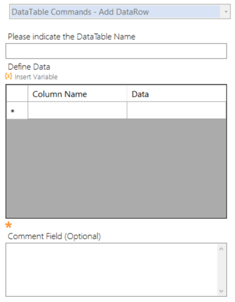Click the Define Data label
Screen dimensions: 235x302
click(x=29, y=67)
